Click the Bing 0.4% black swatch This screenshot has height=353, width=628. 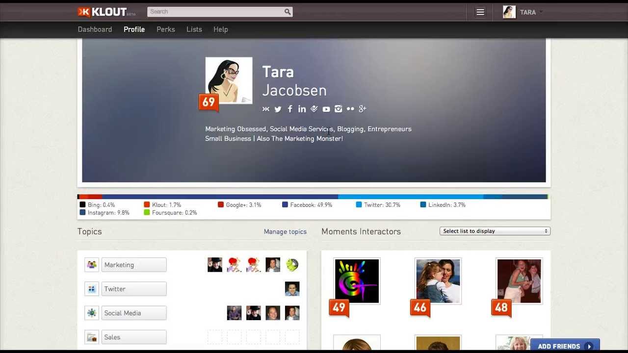pyautogui.click(x=82, y=205)
